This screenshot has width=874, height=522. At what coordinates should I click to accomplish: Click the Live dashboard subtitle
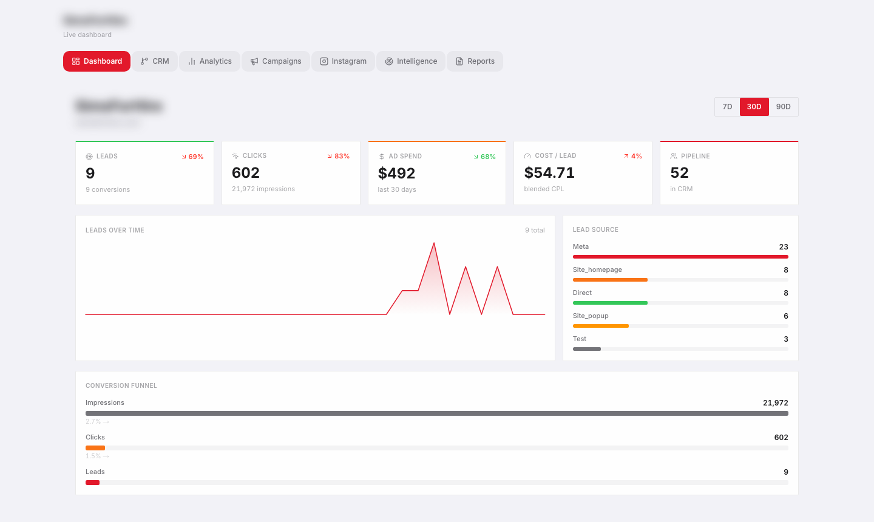point(87,35)
